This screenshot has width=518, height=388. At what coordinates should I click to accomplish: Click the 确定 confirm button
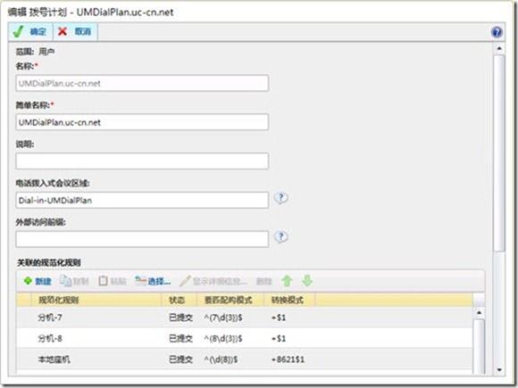pos(30,32)
